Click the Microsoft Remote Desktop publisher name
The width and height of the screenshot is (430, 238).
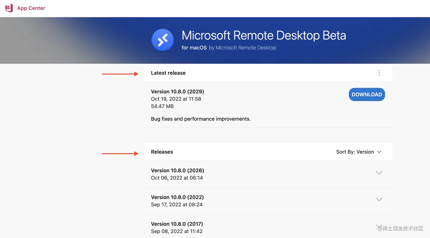(x=245, y=48)
